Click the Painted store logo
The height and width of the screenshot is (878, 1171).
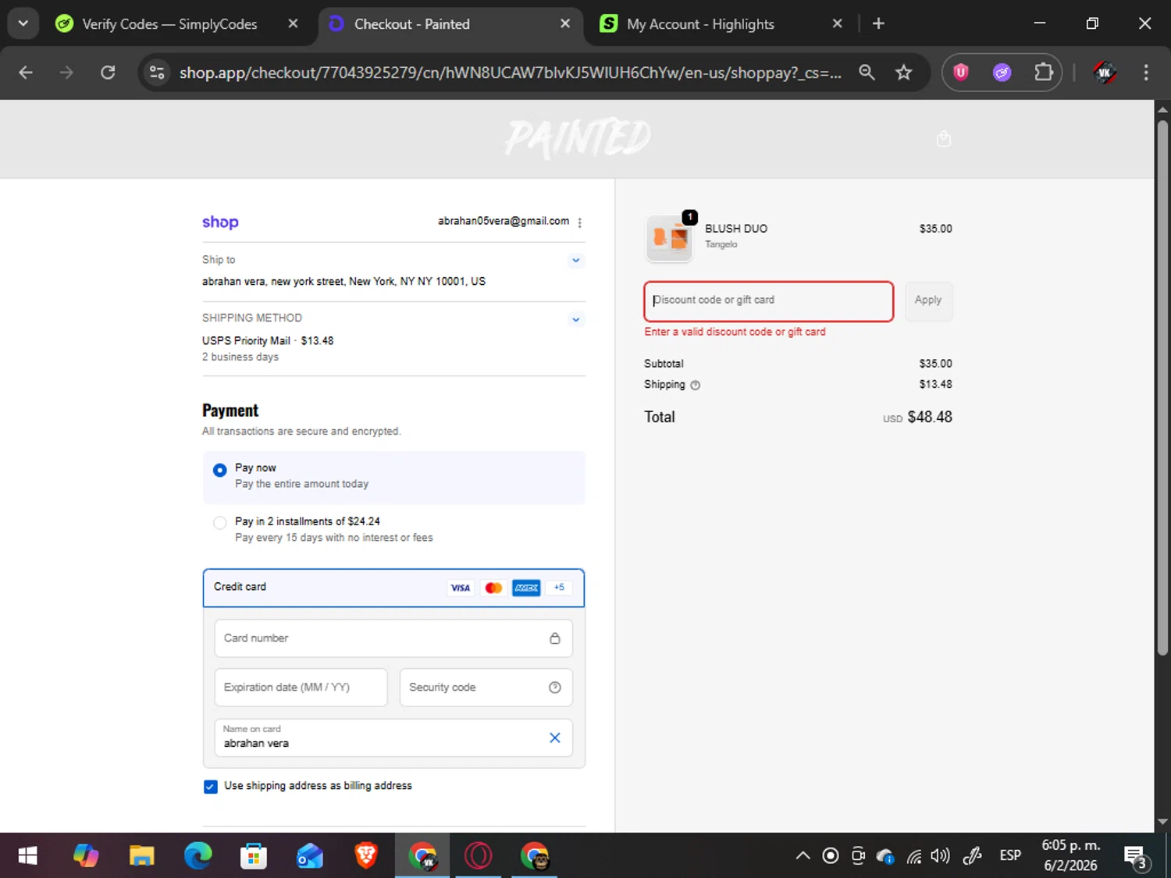coord(578,137)
